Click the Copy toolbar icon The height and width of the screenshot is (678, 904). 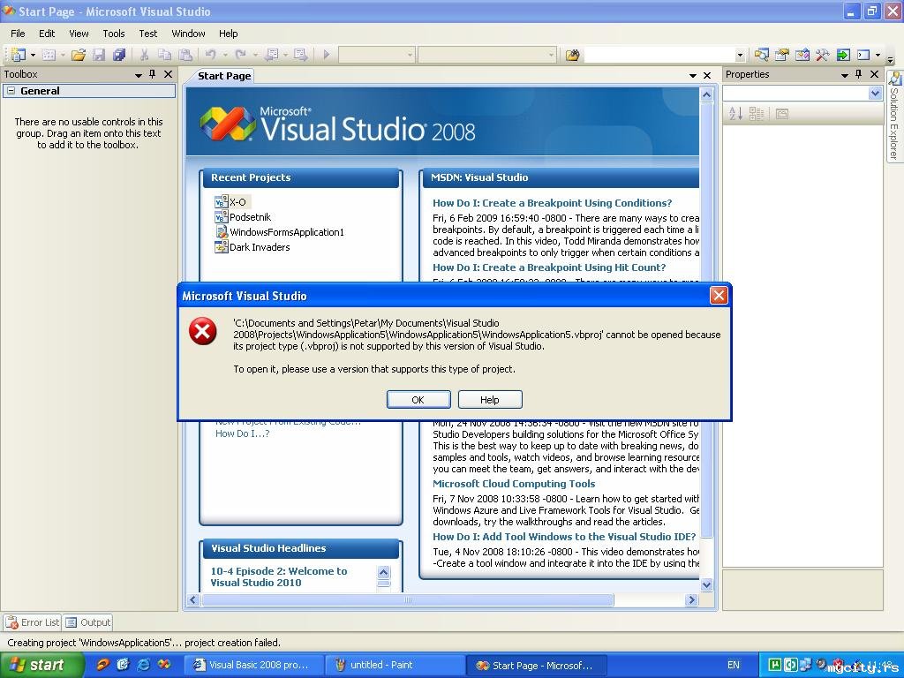click(x=164, y=55)
